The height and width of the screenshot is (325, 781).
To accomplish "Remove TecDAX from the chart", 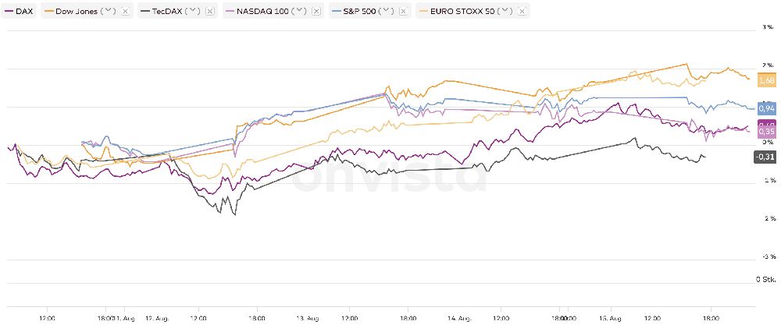I will [x=209, y=12].
